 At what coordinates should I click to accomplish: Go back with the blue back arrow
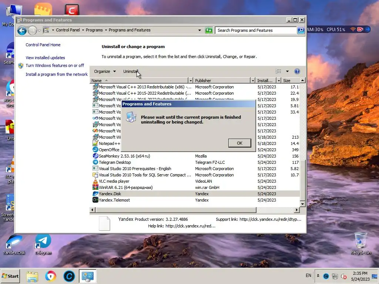click(x=22, y=30)
